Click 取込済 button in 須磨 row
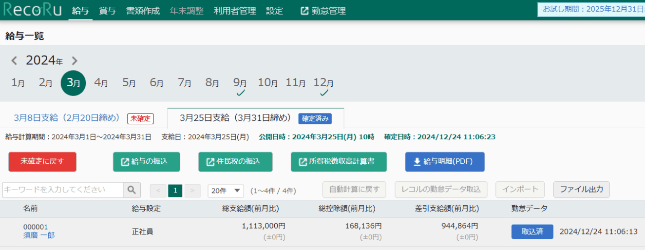The image size is (645, 250). [x=532, y=231]
